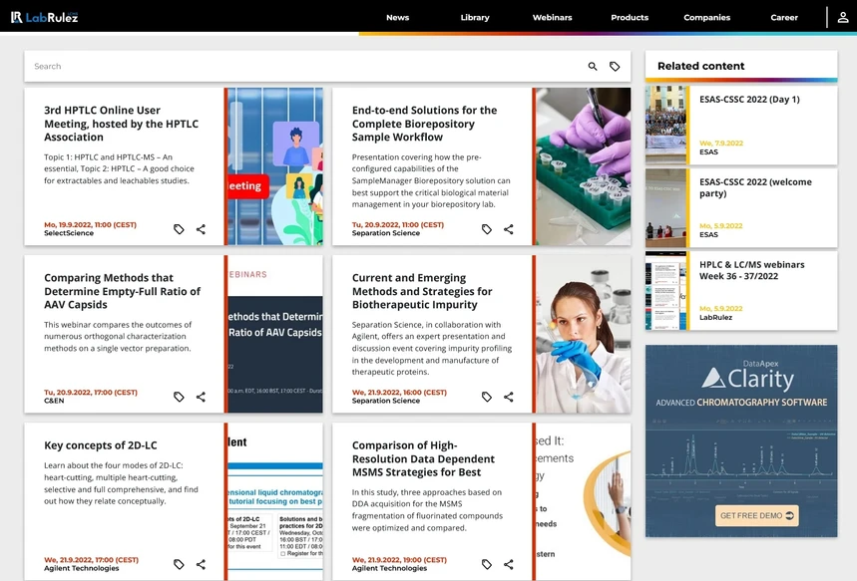Image resolution: width=857 pixels, height=581 pixels.
Task: Click the Related content heading
Action: [x=700, y=66]
